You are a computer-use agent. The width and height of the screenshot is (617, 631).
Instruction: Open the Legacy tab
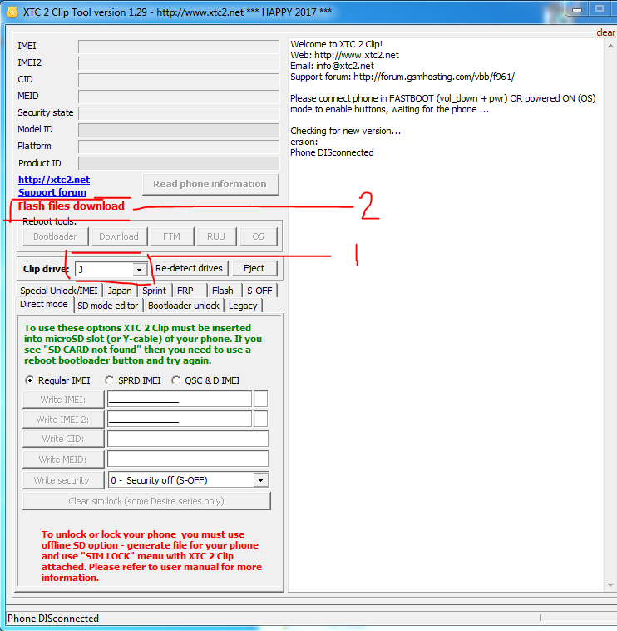[243, 306]
